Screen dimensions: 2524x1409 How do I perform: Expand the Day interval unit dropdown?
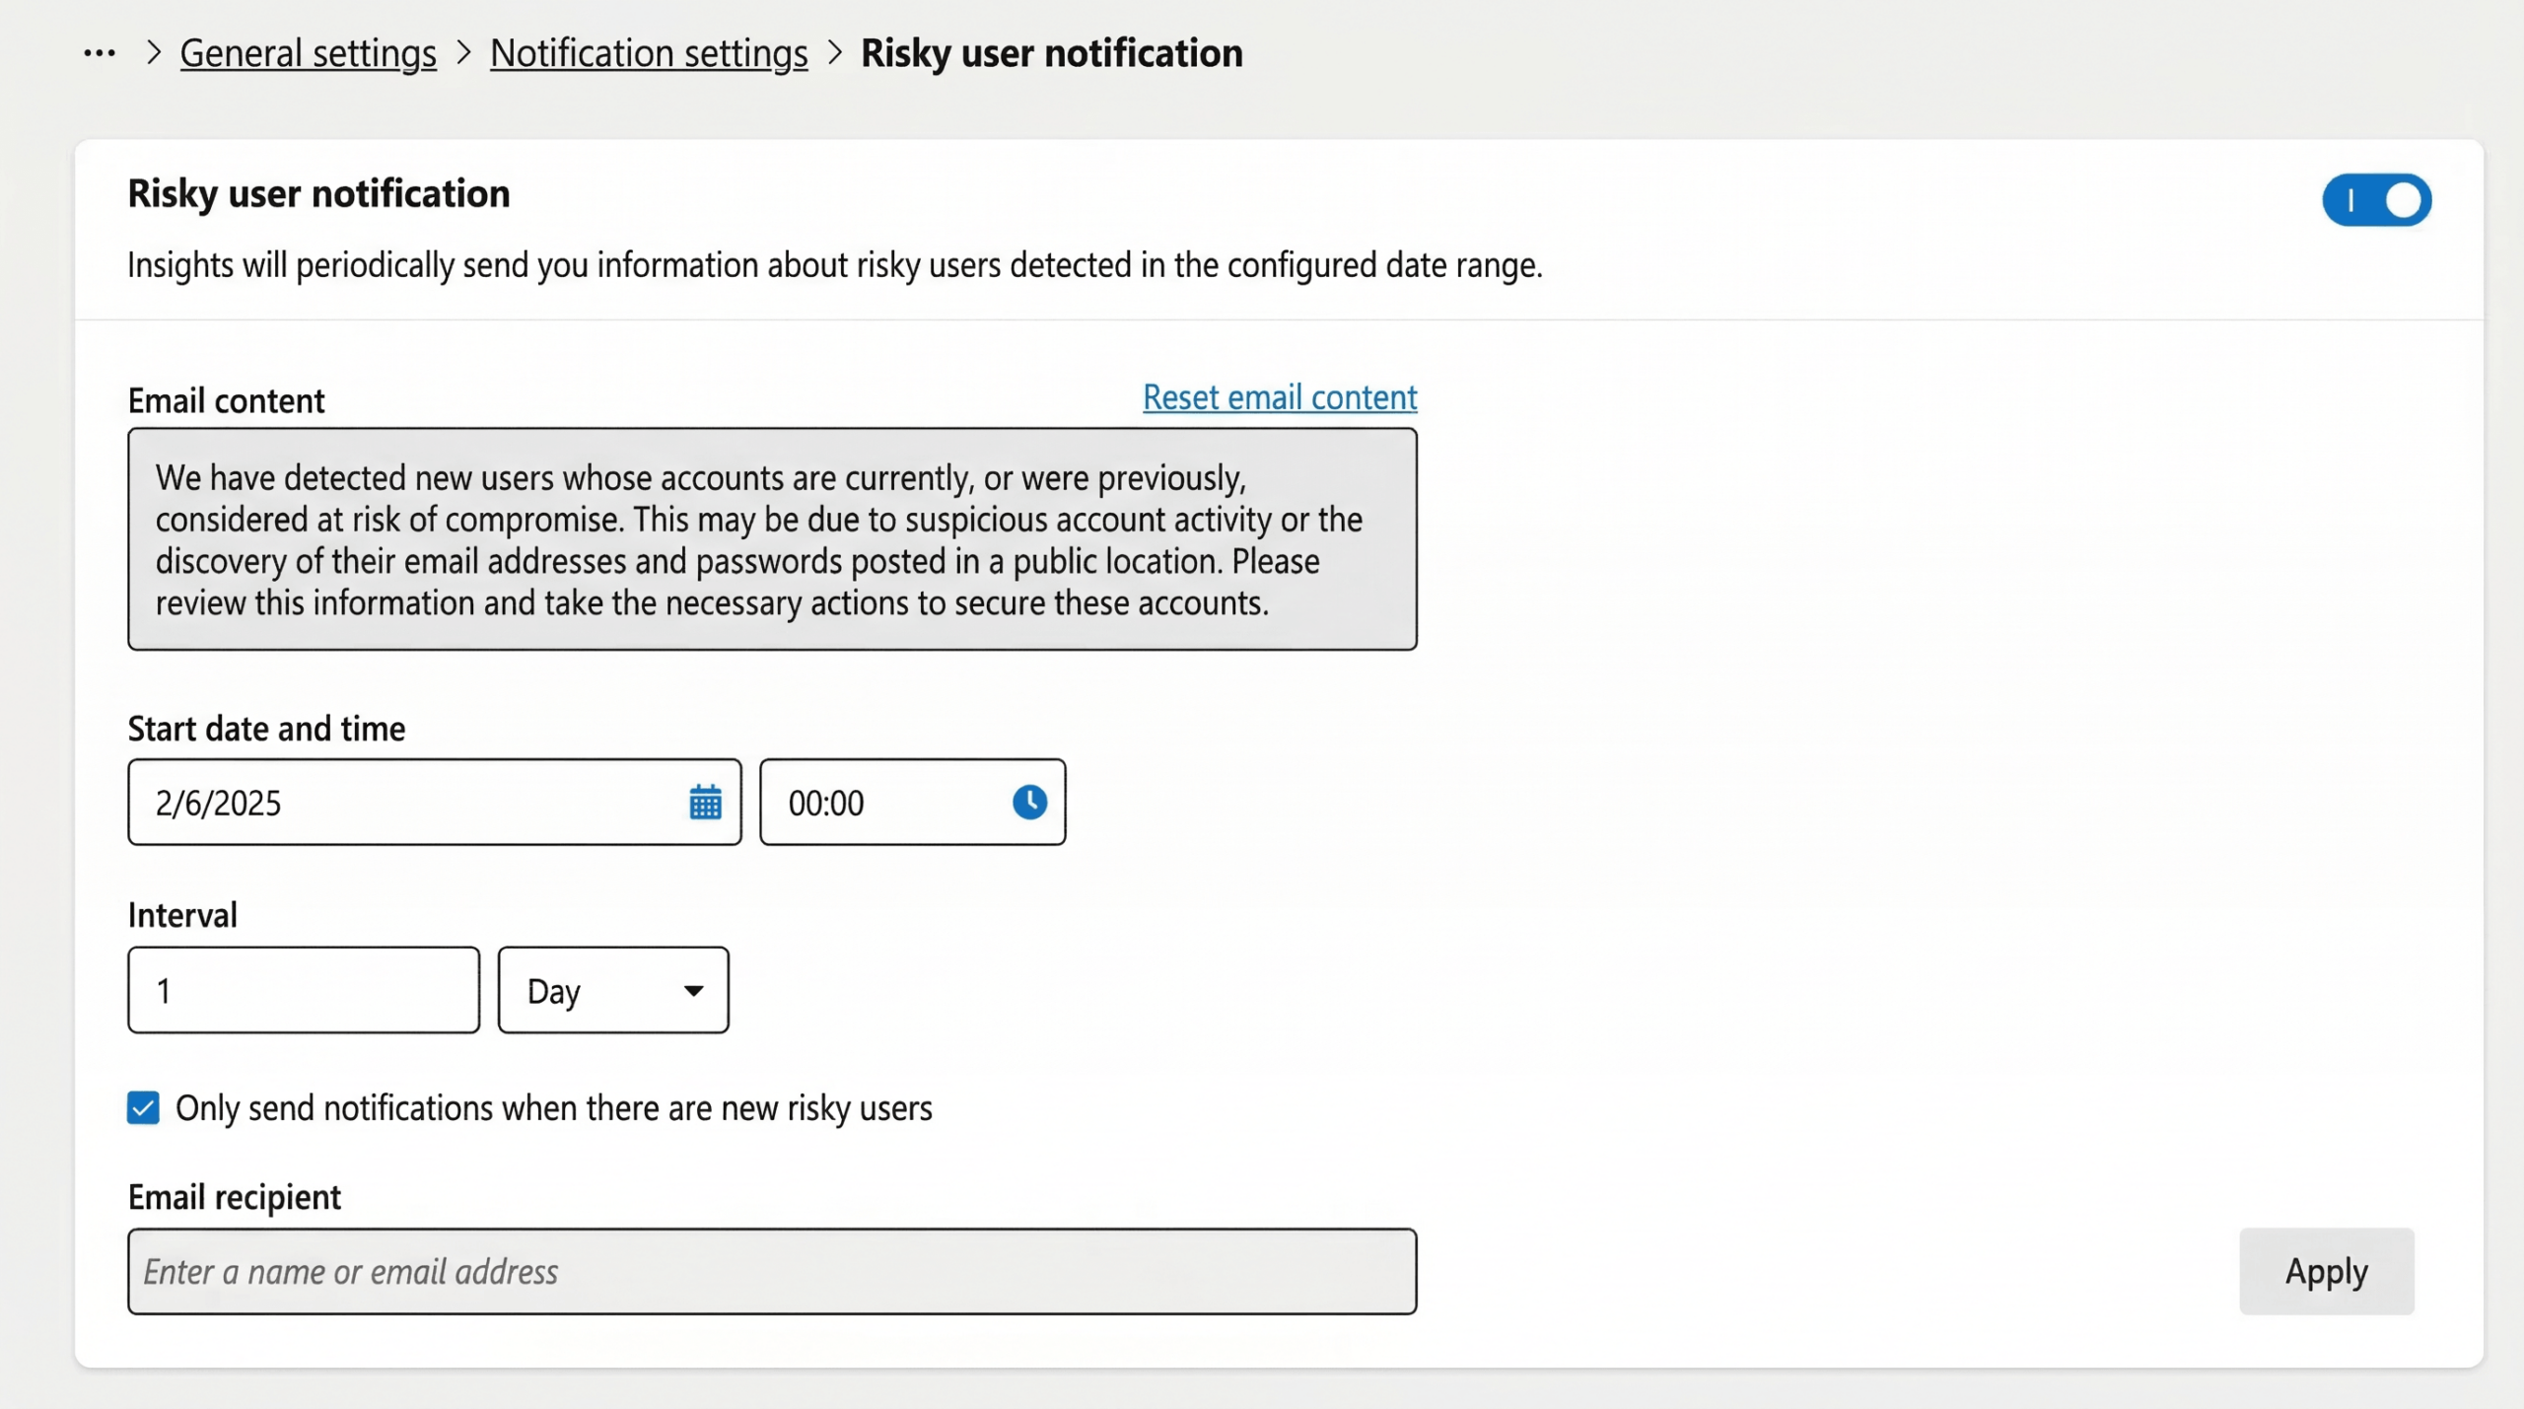(613, 990)
